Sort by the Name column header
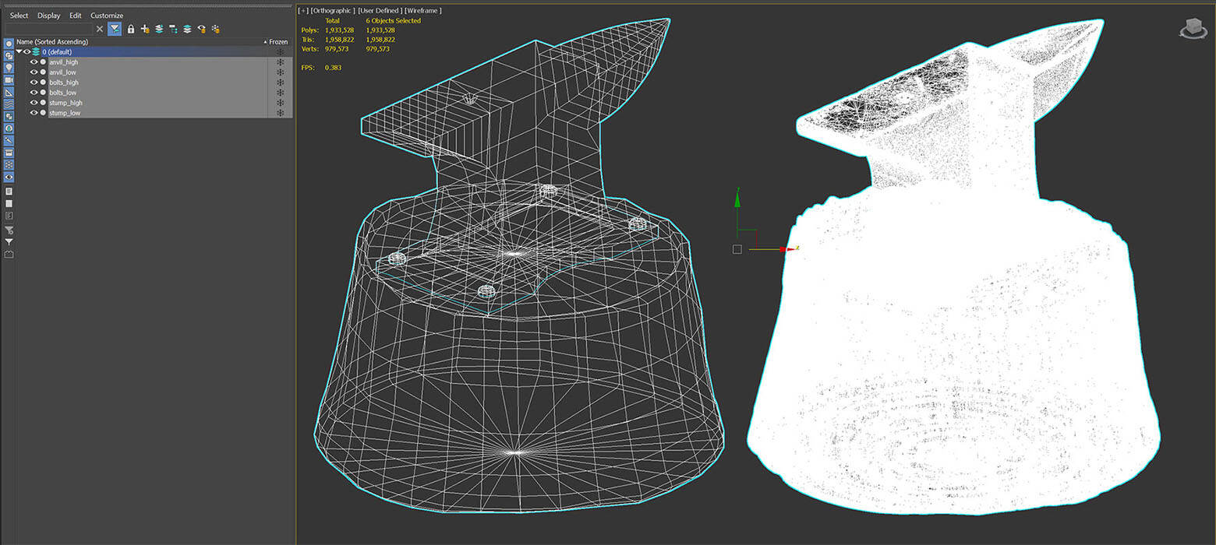 (x=52, y=42)
